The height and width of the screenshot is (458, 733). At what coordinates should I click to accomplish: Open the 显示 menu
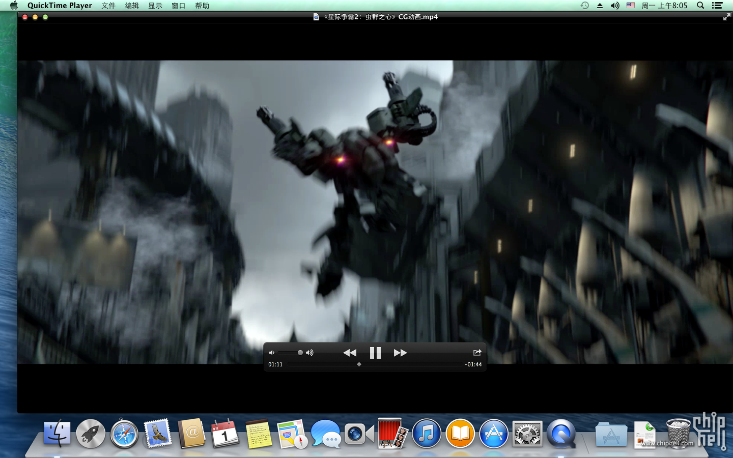pyautogui.click(x=155, y=6)
